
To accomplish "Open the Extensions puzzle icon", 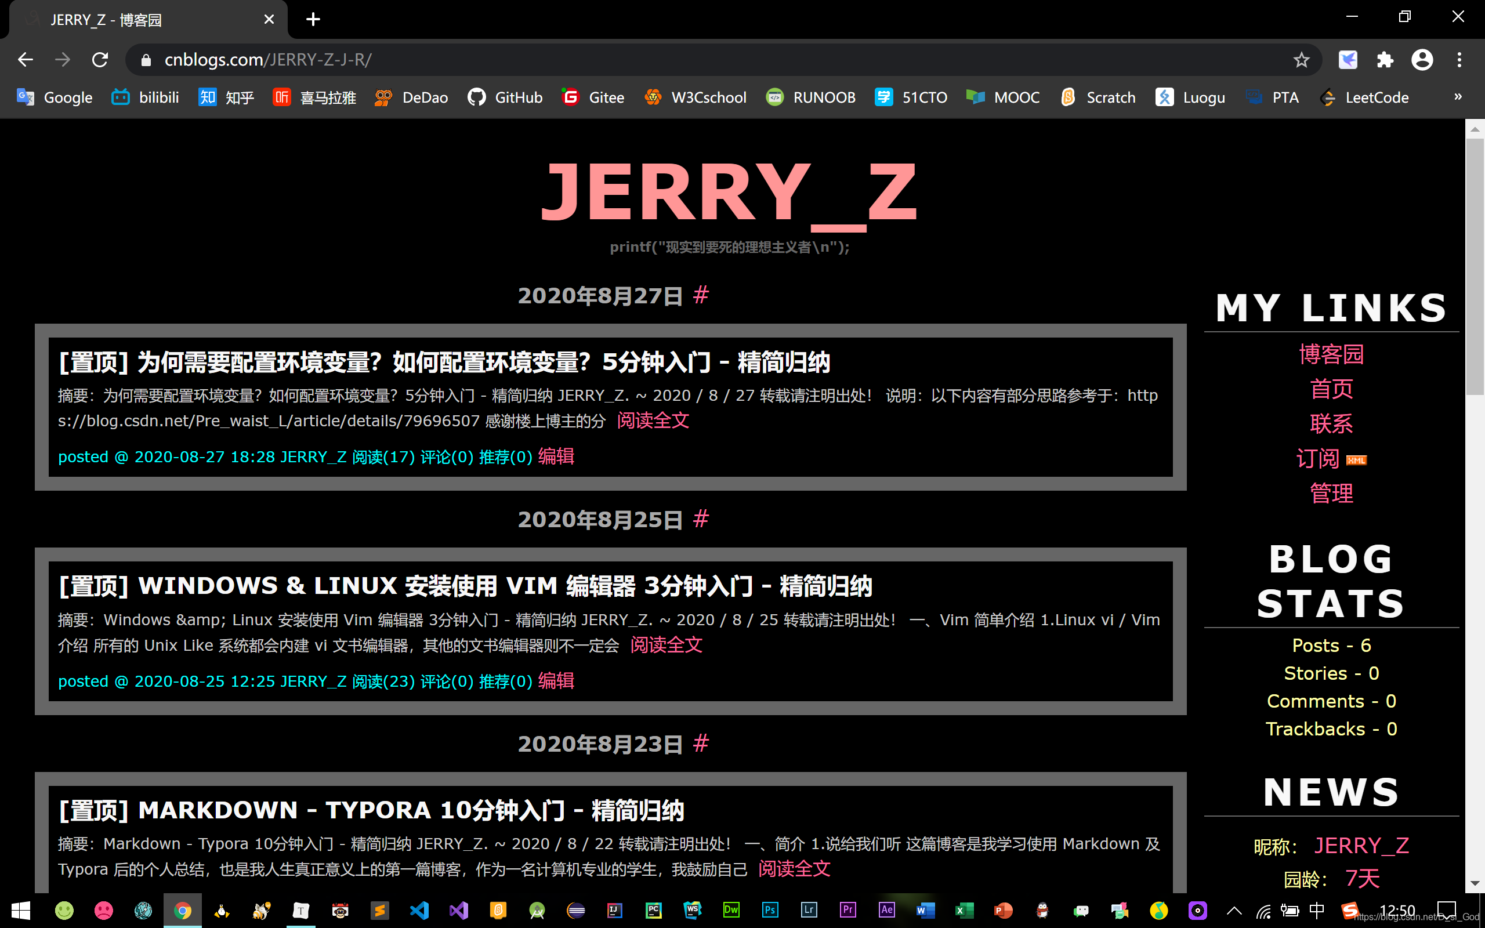I will [x=1385, y=60].
